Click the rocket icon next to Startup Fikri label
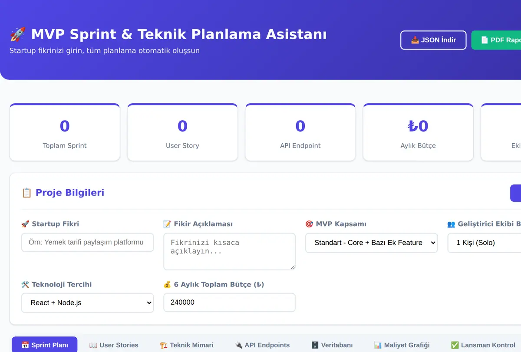Screen dimensions: 521x352 coord(25,224)
